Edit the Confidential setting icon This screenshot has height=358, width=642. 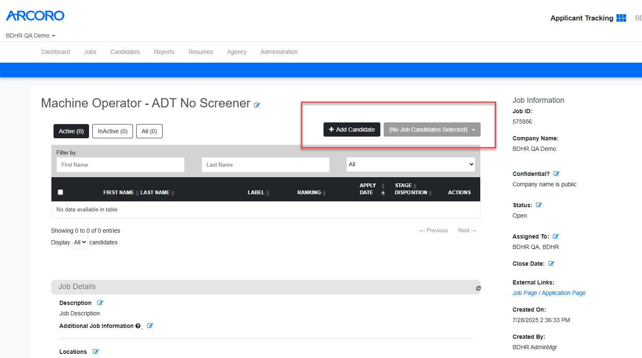[x=556, y=174]
